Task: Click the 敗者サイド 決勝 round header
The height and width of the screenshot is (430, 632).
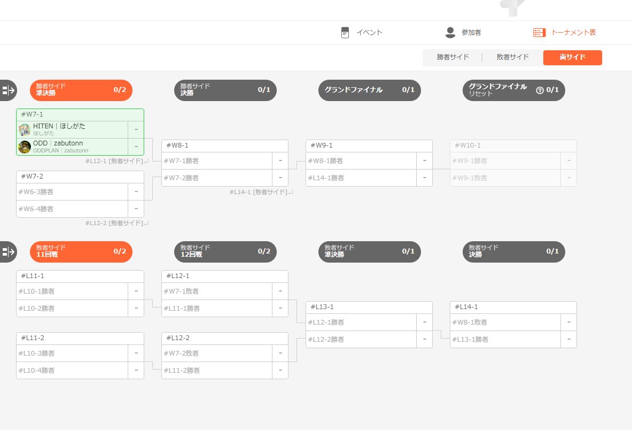Action: tap(514, 252)
